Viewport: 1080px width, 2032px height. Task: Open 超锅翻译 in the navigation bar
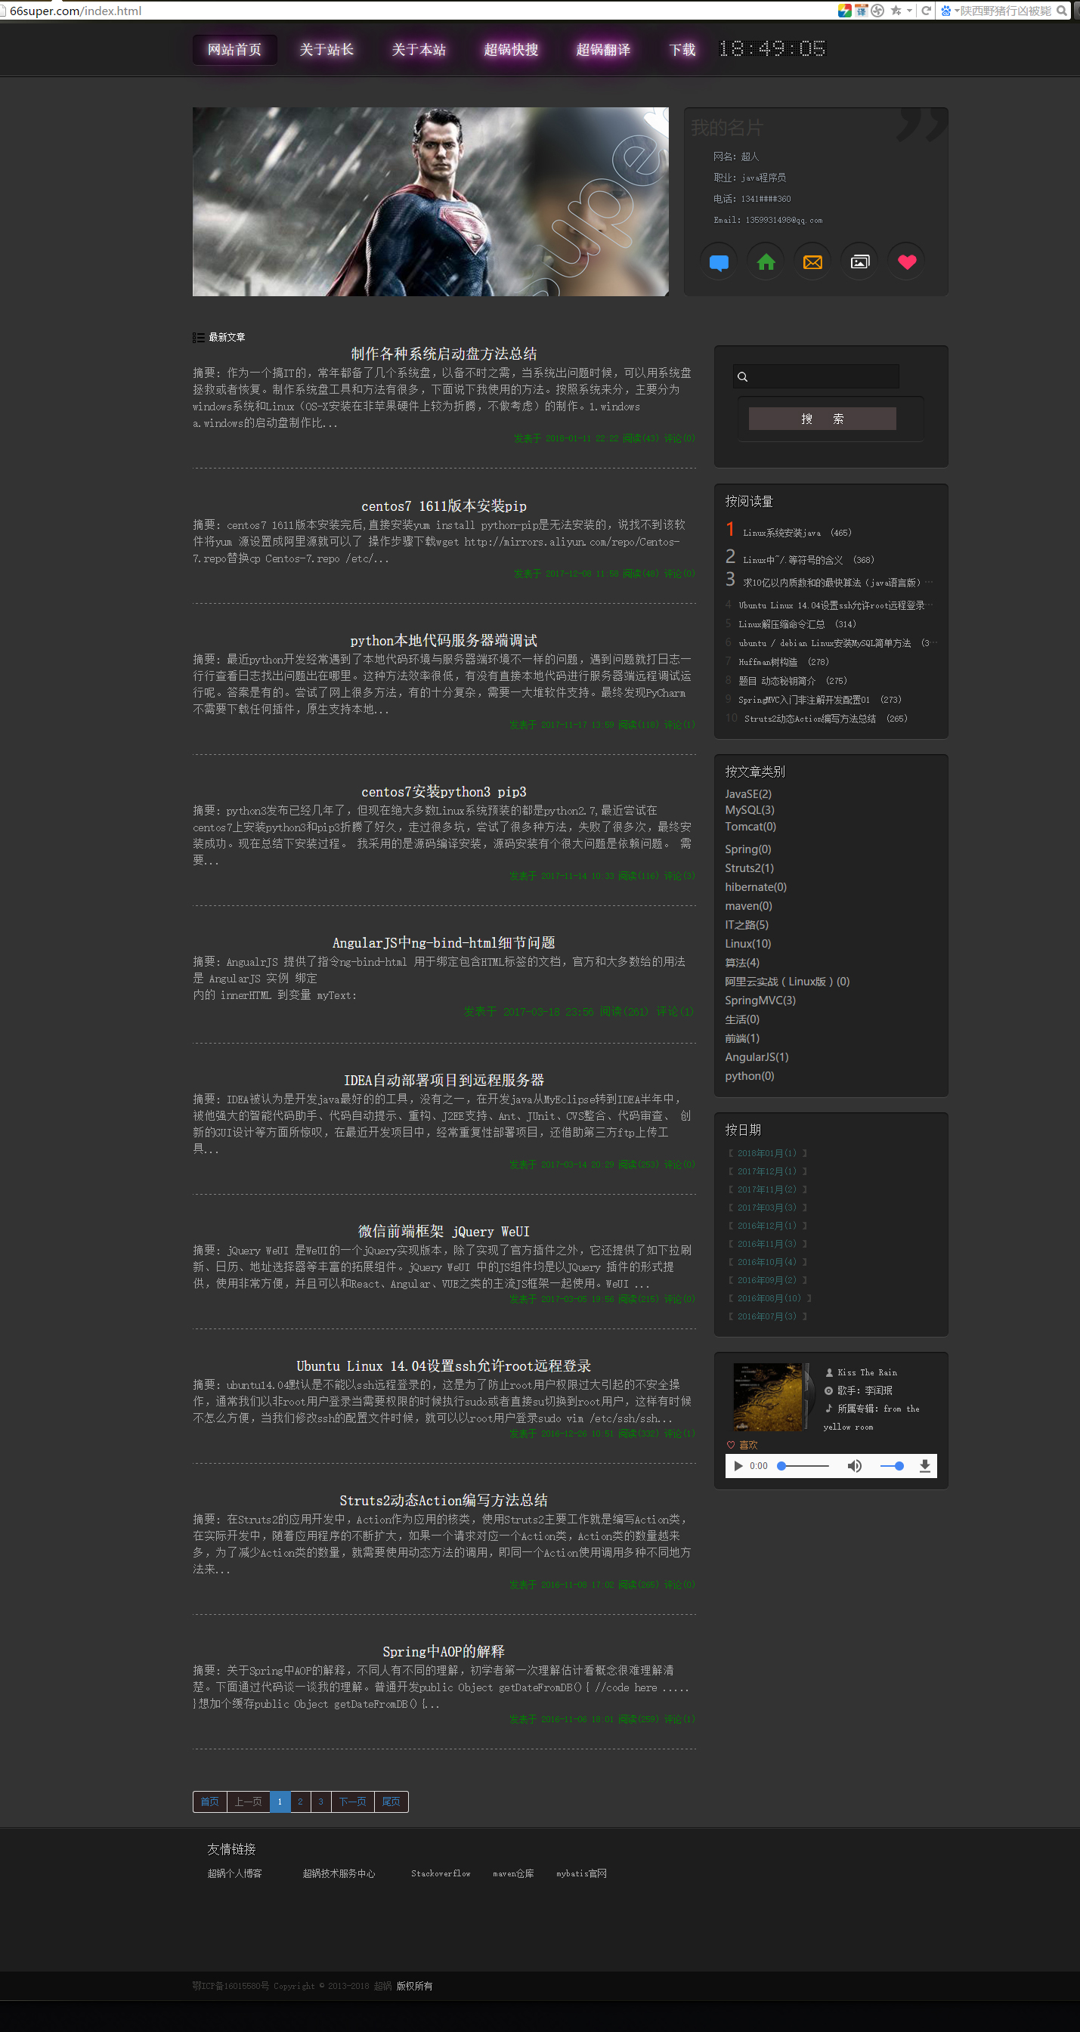pyautogui.click(x=604, y=50)
